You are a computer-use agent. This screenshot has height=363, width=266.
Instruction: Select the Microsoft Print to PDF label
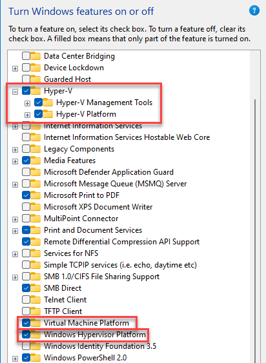(81, 195)
